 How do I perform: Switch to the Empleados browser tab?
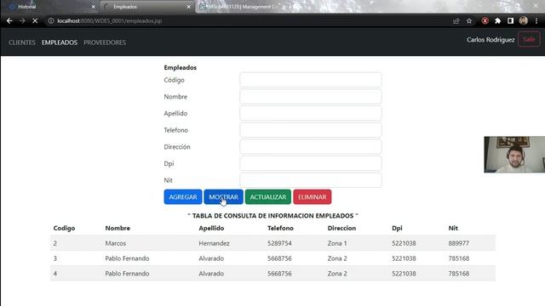(147, 7)
